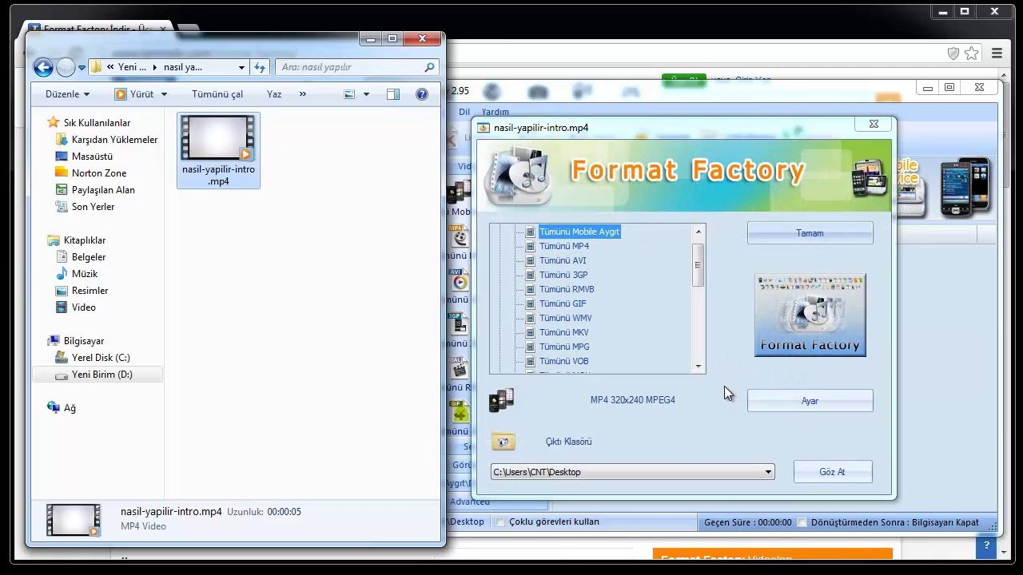Click the blue help question button on webpage
Viewport: 1023px width, 575px height.
tap(986, 547)
